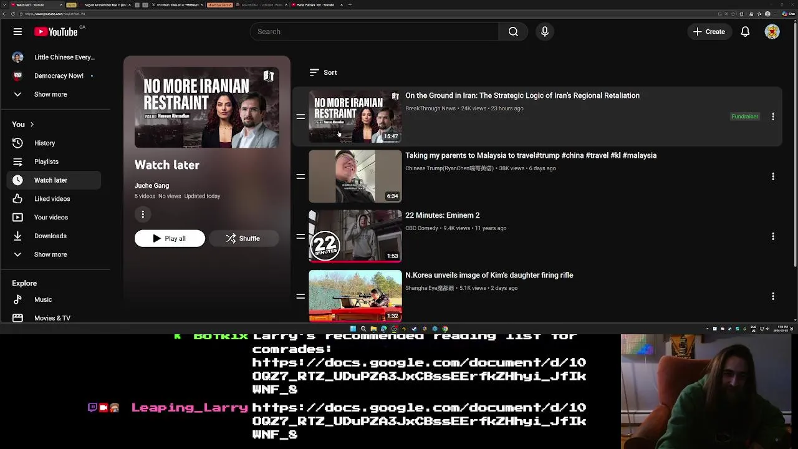
Task: Open File Explorer from the taskbar
Action: click(x=373, y=329)
